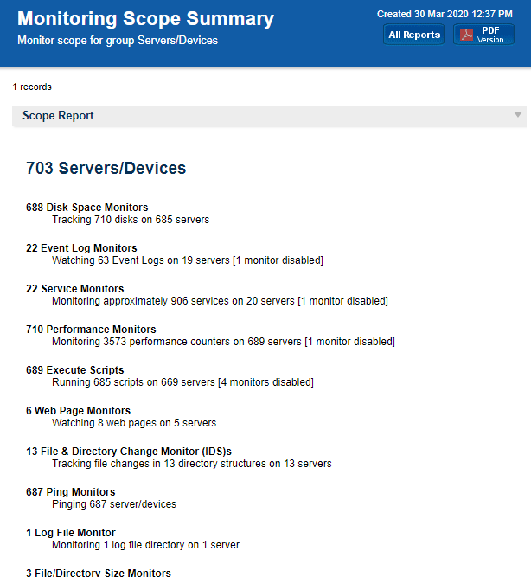
Task: Click 689 Execute Scripts heading
Action: pos(74,370)
